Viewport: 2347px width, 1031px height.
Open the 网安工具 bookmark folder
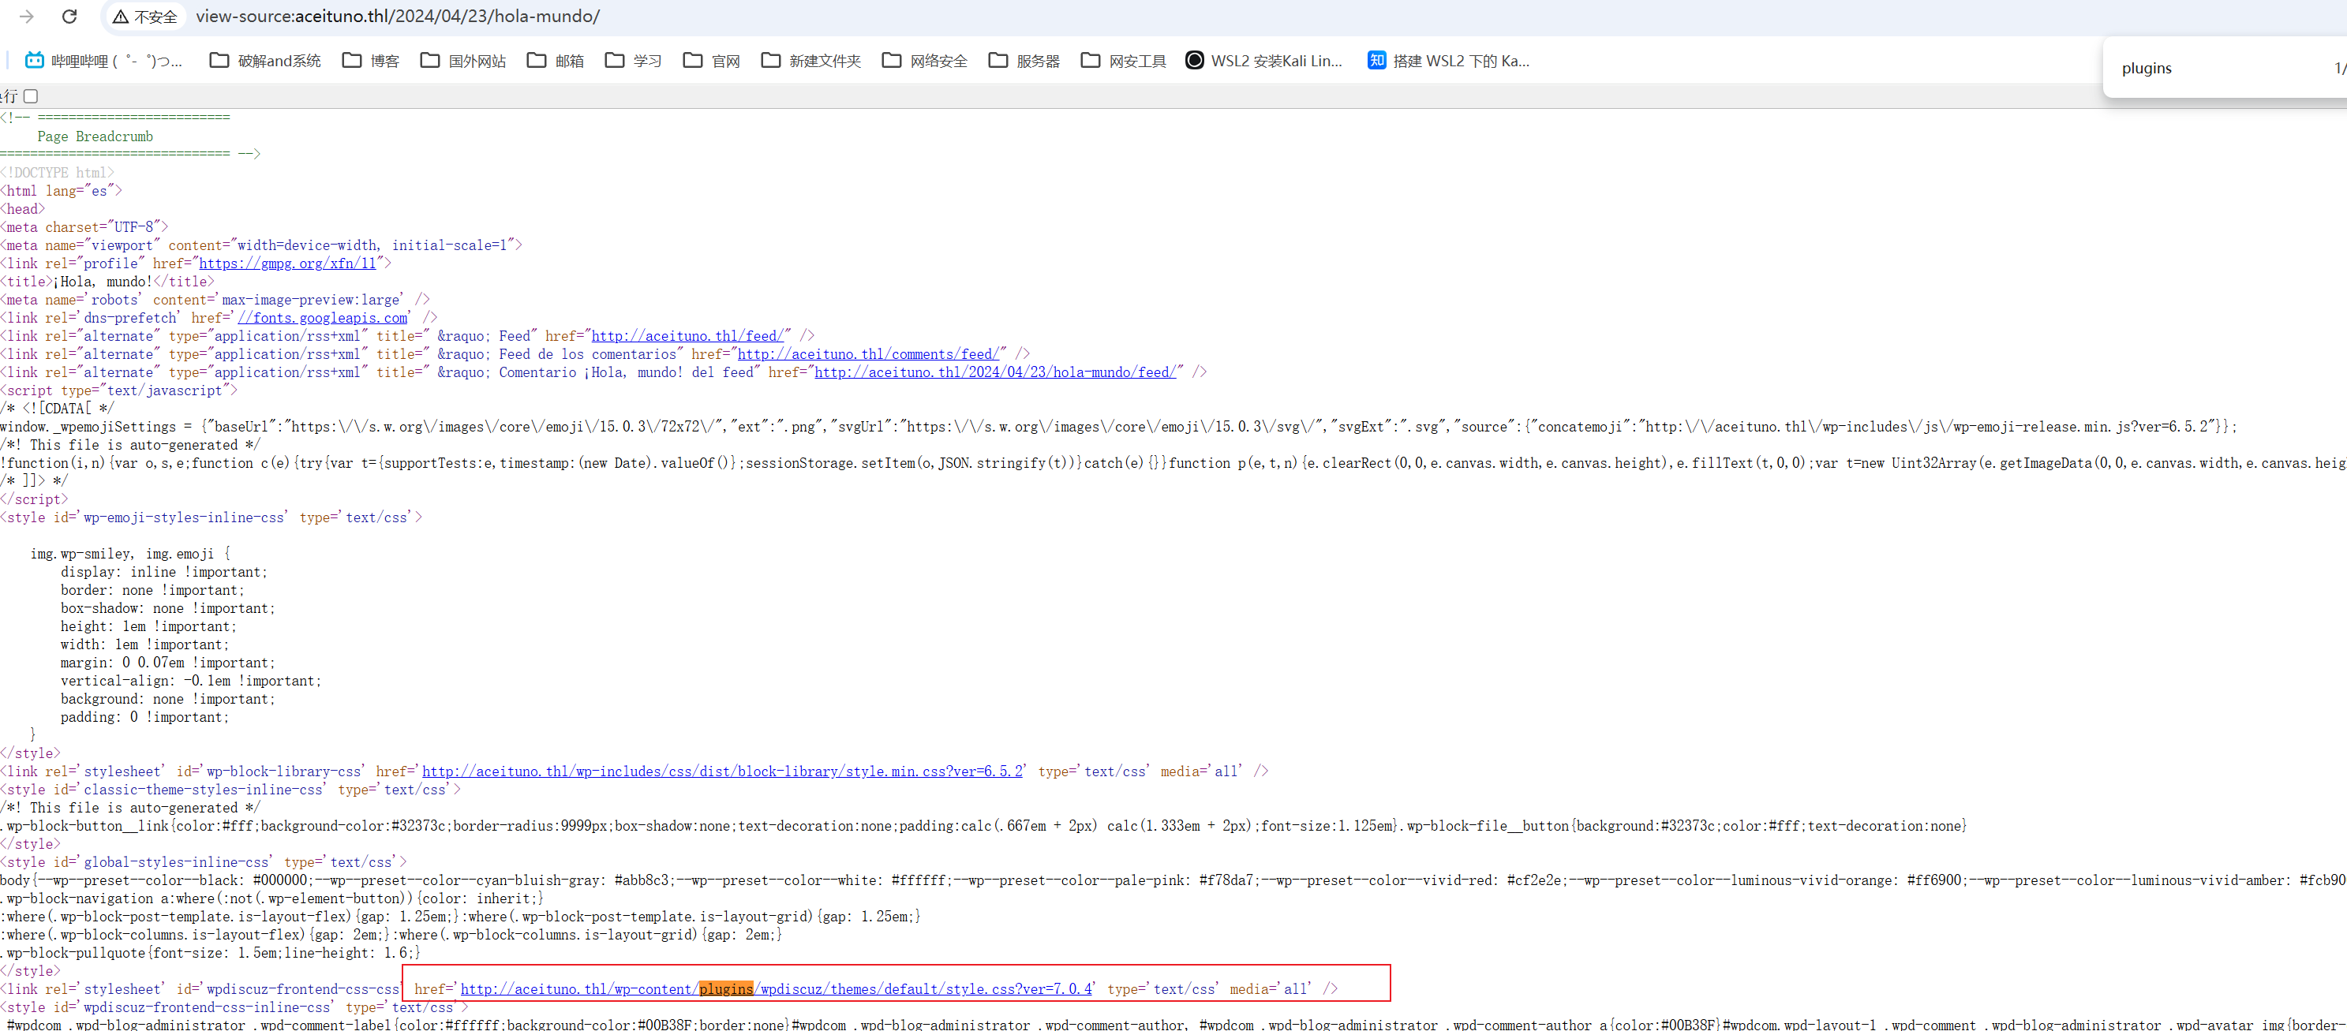[1124, 61]
